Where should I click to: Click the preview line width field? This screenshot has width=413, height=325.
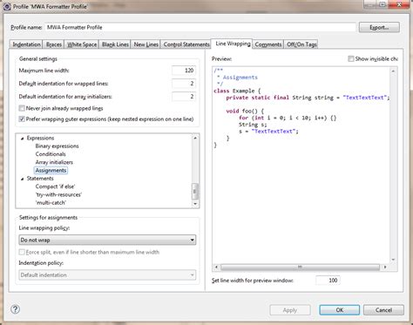pos(328,281)
